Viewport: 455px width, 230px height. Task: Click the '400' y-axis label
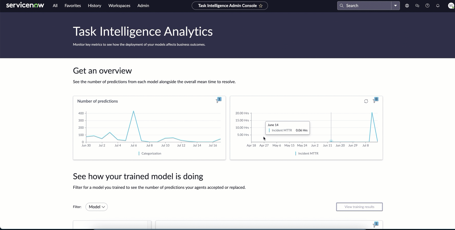point(81,113)
